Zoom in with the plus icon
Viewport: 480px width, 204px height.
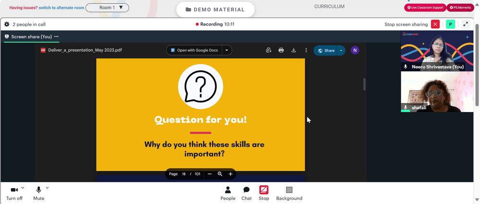point(230,174)
